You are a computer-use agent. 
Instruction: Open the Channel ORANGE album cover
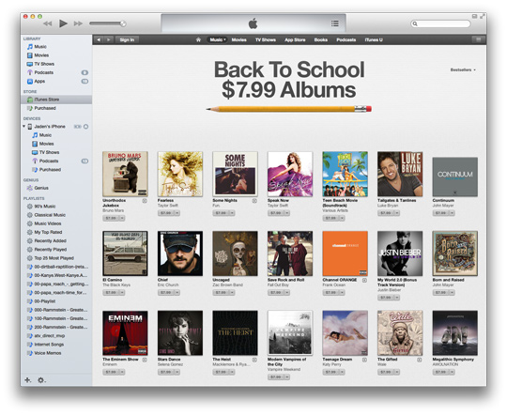(345, 254)
